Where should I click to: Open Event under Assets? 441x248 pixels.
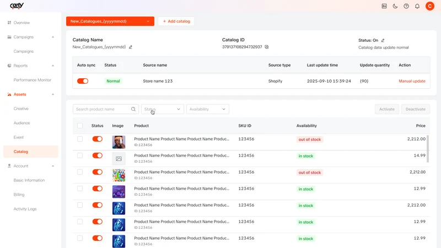point(19,137)
